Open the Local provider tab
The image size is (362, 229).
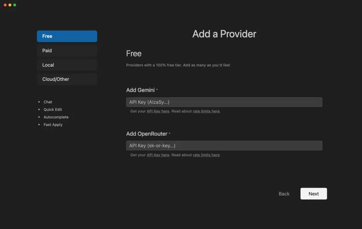point(67,65)
